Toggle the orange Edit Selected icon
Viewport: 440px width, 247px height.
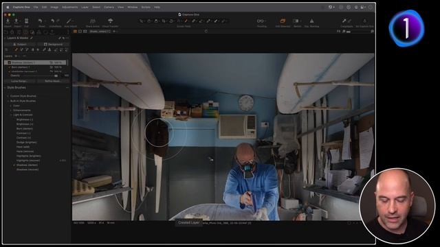click(283, 21)
